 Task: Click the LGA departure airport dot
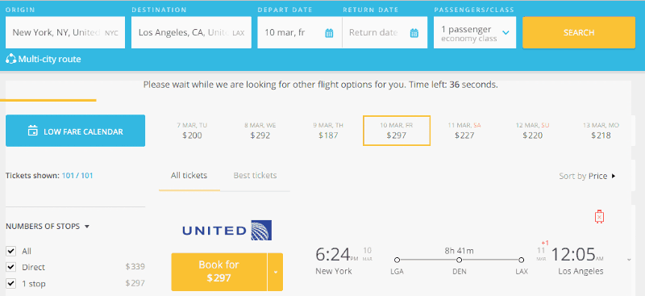pos(397,260)
